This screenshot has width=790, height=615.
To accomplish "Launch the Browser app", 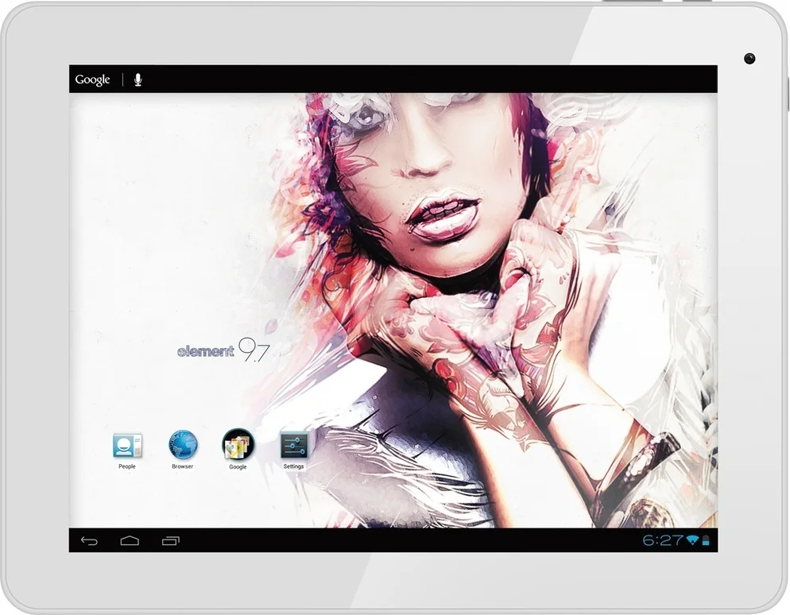I will (182, 445).
